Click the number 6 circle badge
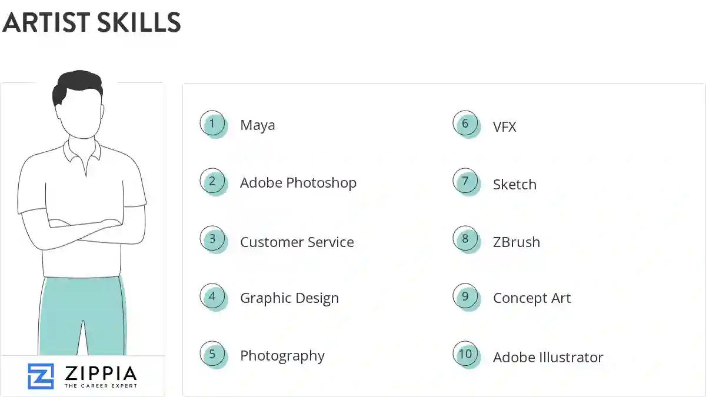706x397 pixels. (465, 124)
